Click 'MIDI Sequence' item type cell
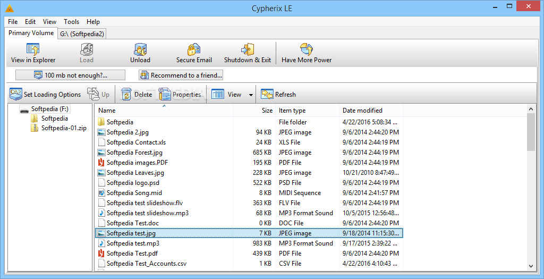 pyautogui.click(x=300, y=192)
